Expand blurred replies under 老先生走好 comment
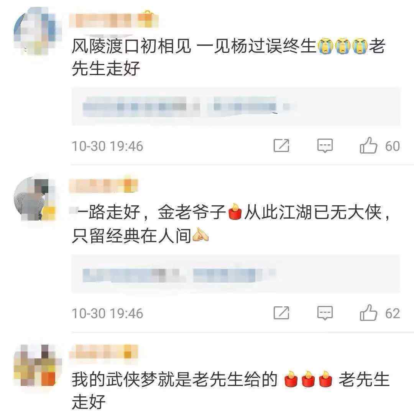 (236, 106)
